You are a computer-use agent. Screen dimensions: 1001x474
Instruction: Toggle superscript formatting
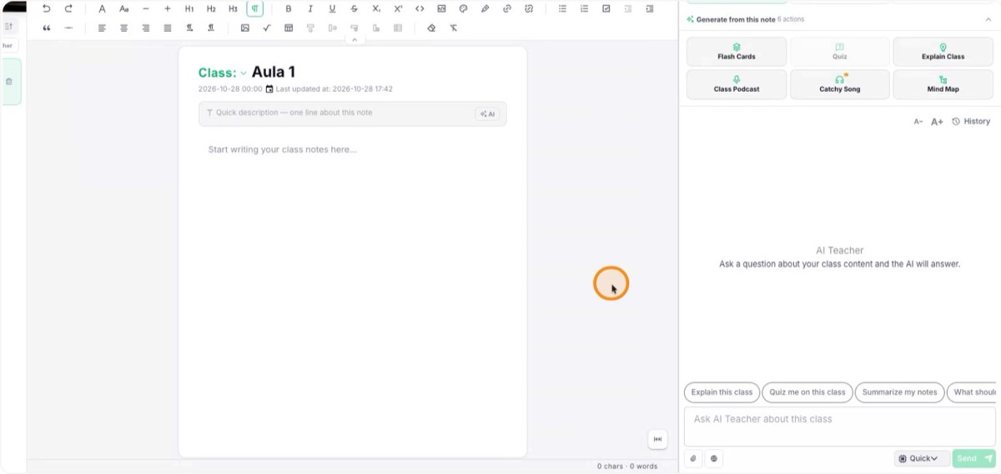[x=398, y=8]
